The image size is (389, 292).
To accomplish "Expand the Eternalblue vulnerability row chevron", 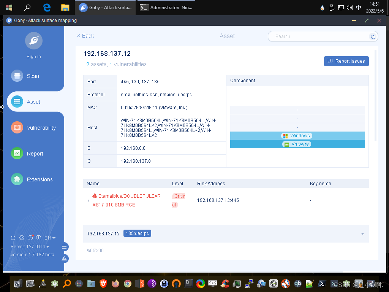I will pyautogui.click(x=88, y=200).
